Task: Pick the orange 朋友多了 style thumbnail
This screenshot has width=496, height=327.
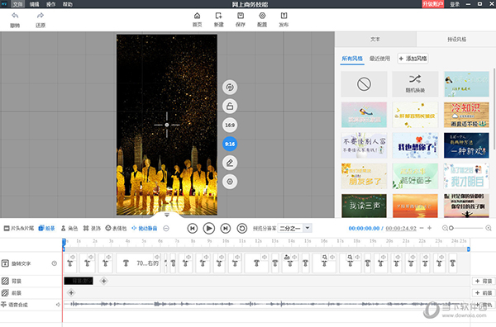Action: tap(364, 176)
